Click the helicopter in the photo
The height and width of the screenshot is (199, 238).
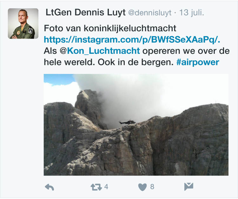coord(127,122)
